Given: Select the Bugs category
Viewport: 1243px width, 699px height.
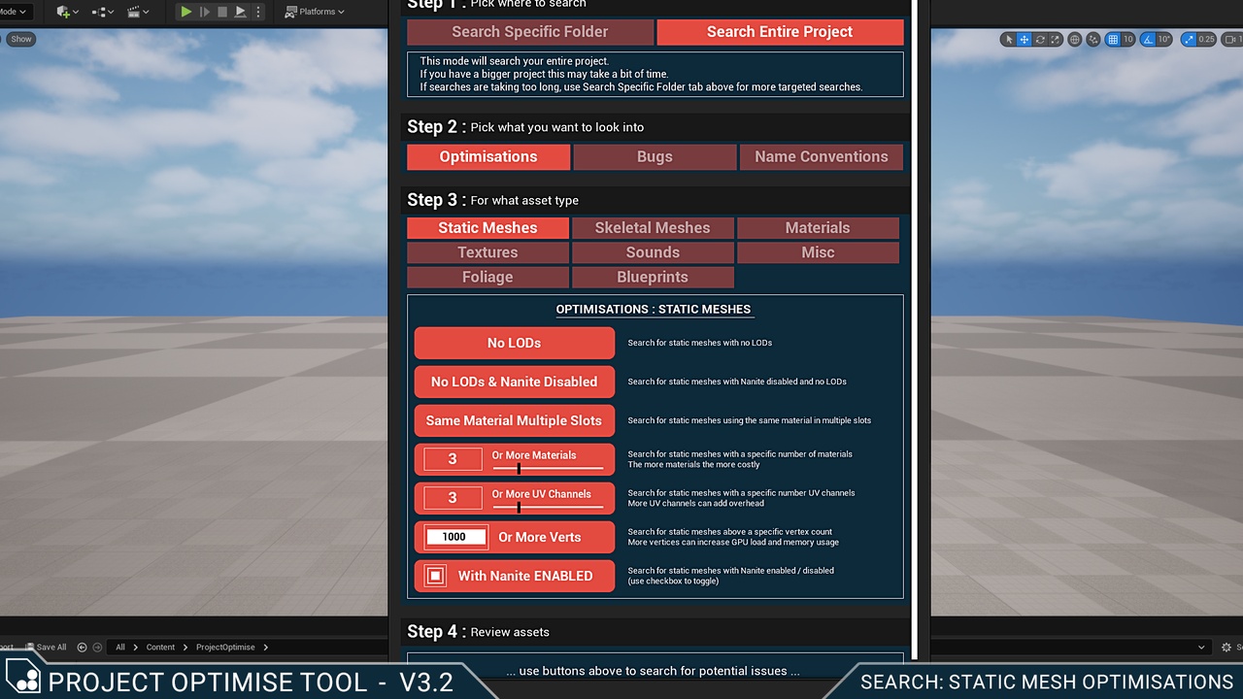Looking at the screenshot, I should (x=655, y=157).
